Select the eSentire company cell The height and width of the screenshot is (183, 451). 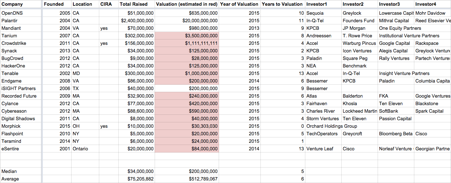point(21,149)
